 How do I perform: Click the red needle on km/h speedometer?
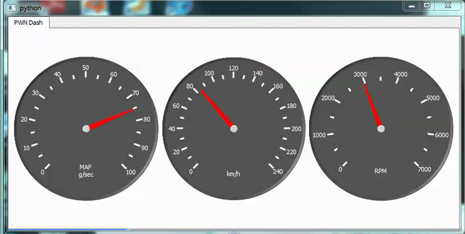coord(216,108)
